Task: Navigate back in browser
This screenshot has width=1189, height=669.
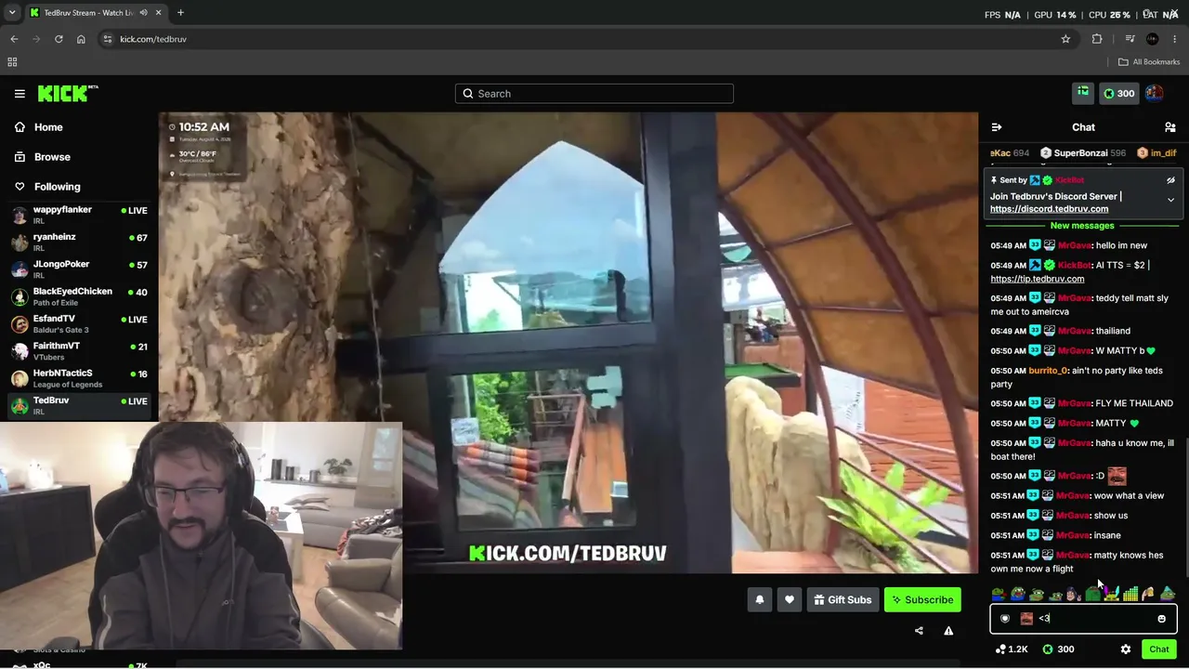Action: click(14, 39)
